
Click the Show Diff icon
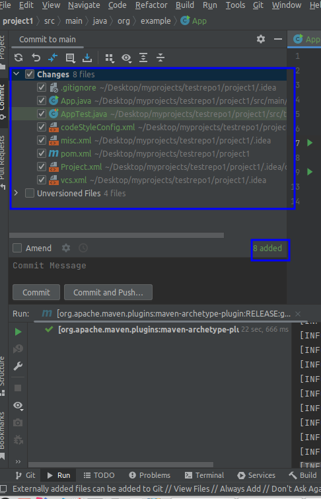click(53, 58)
